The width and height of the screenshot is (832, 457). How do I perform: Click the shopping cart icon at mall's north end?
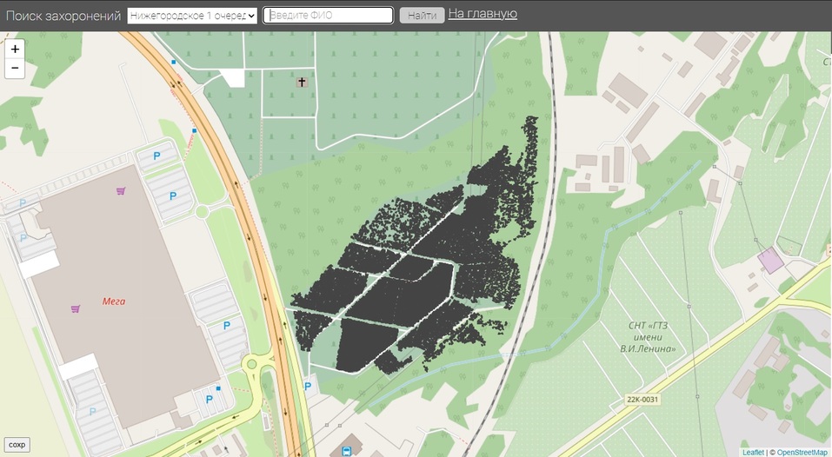(120, 190)
